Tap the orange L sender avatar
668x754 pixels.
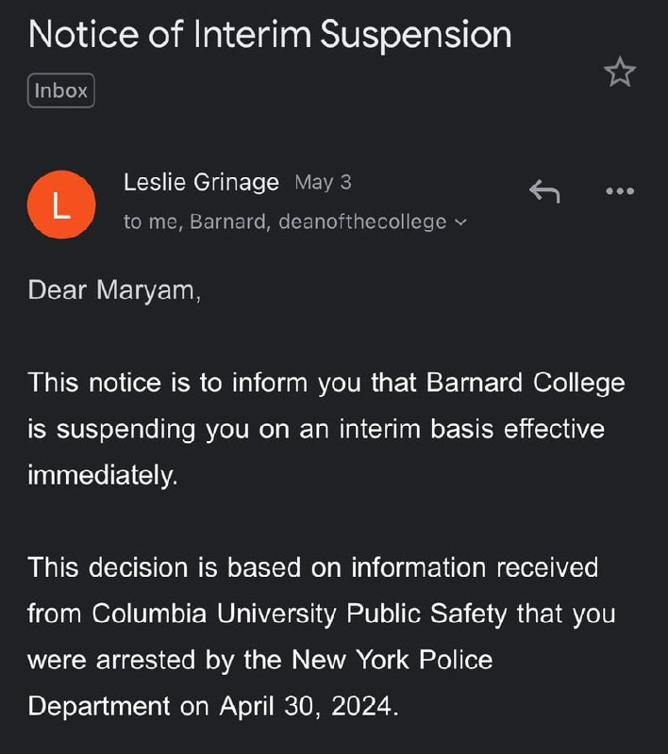(x=61, y=204)
